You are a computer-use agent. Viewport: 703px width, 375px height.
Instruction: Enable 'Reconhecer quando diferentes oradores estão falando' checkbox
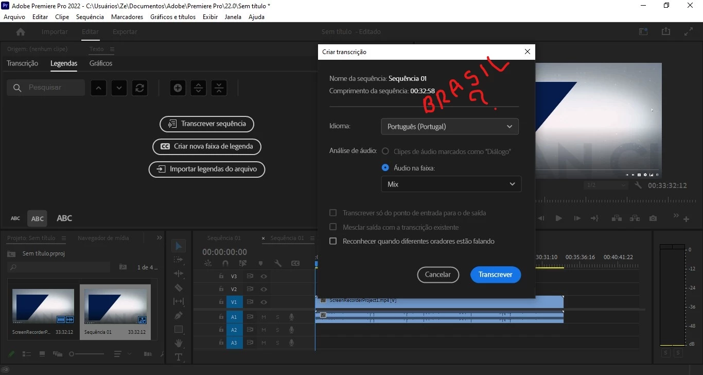333,241
